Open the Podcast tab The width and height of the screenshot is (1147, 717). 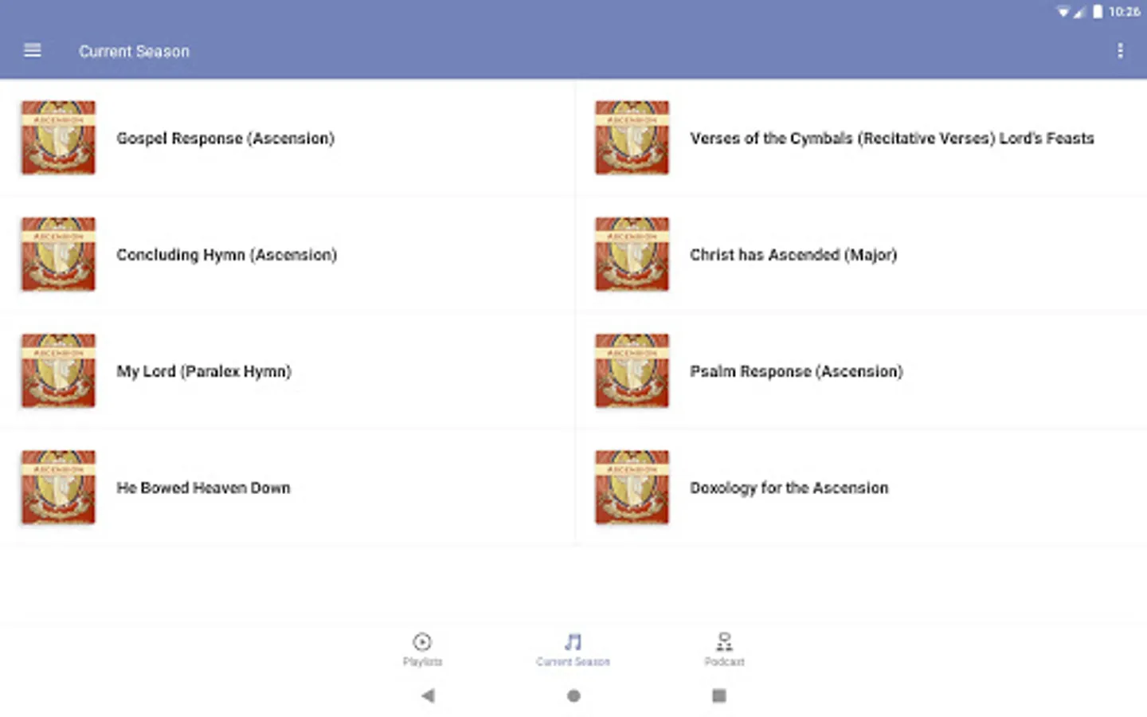click(724, 649)
